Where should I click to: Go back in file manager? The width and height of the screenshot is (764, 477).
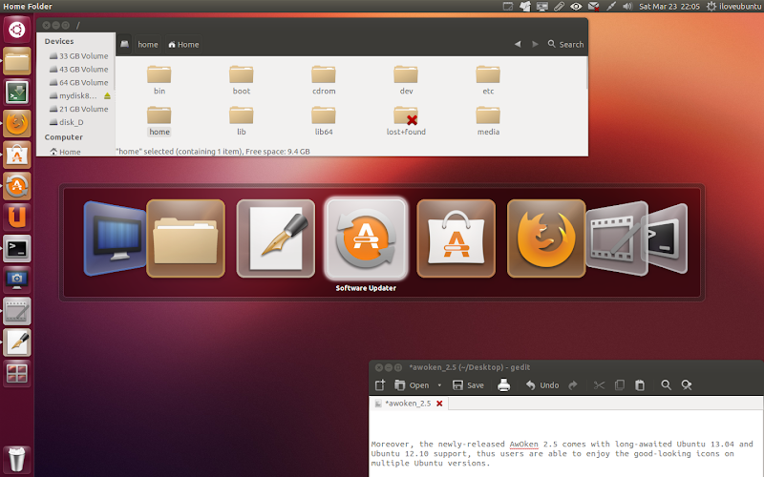[x=518, y=44]
